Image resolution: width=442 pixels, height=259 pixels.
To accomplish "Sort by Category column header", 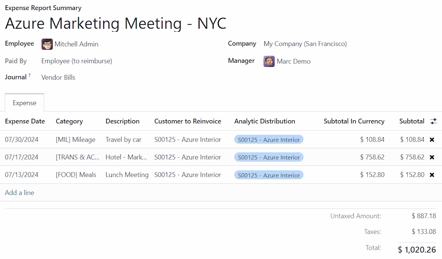I will pos(69,121).
